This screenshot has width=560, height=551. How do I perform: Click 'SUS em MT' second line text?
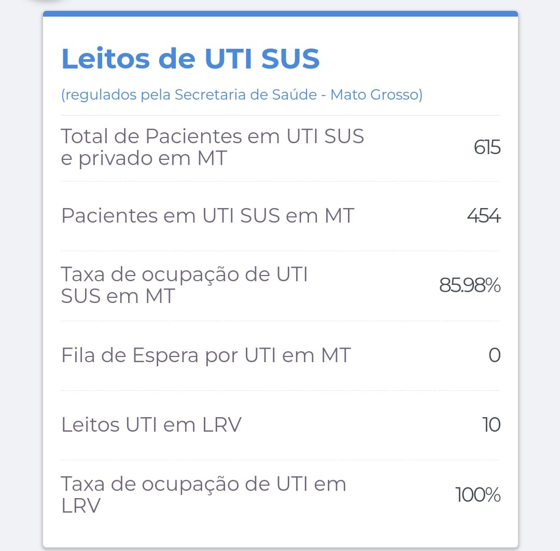pos(118,296)
